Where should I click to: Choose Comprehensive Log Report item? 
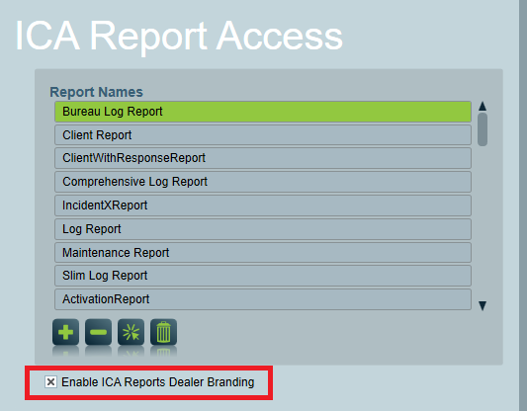tap(263, 182)
